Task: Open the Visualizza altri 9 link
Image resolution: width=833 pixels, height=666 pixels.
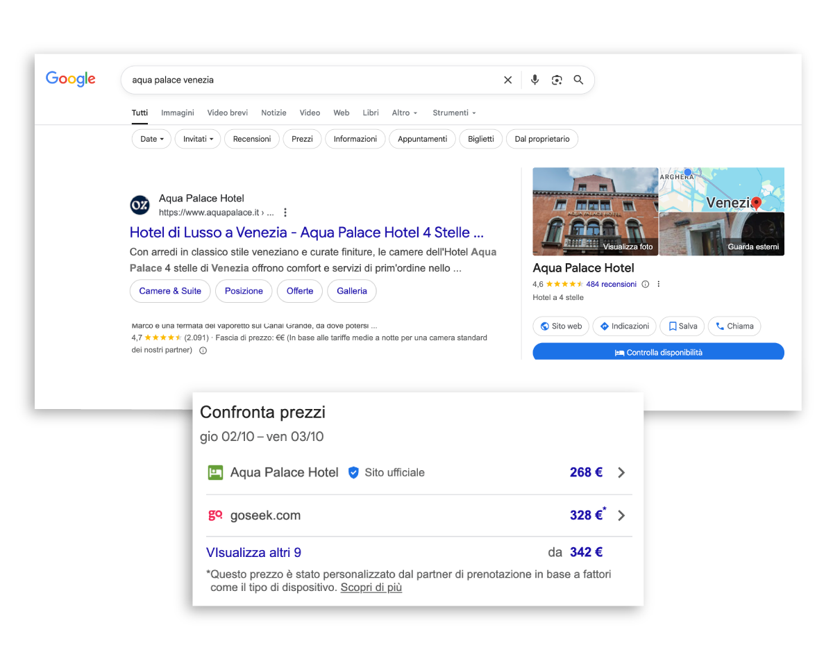Action: [x=253, y=553]
